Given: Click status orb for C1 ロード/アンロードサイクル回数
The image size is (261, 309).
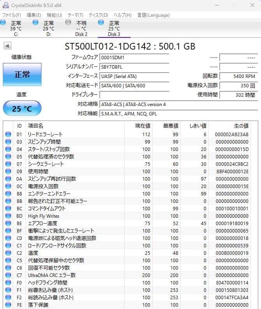Looking at the screenshot, I should [8, 245].
